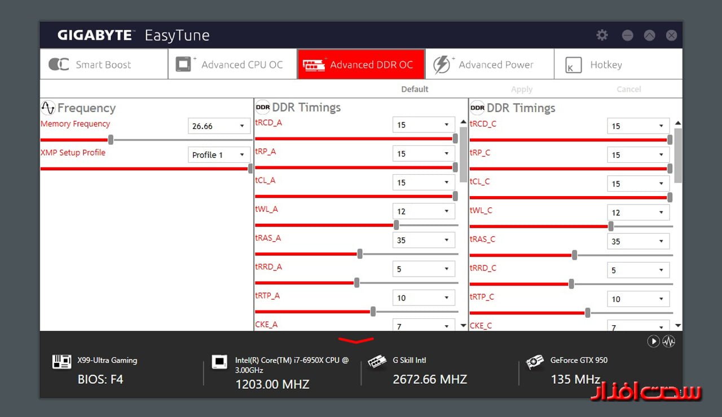Click the Default button
This screenshot has width=722, height=417.
point(415,89)
